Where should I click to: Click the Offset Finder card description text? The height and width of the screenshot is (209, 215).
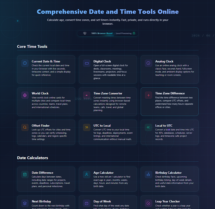(x=51, y=134)
